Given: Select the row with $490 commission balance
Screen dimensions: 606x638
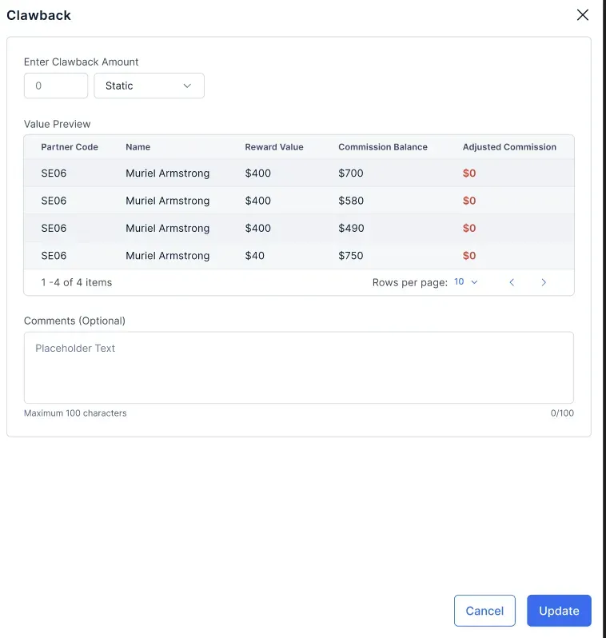Looking at the screenshot, I should coord(299,229).
